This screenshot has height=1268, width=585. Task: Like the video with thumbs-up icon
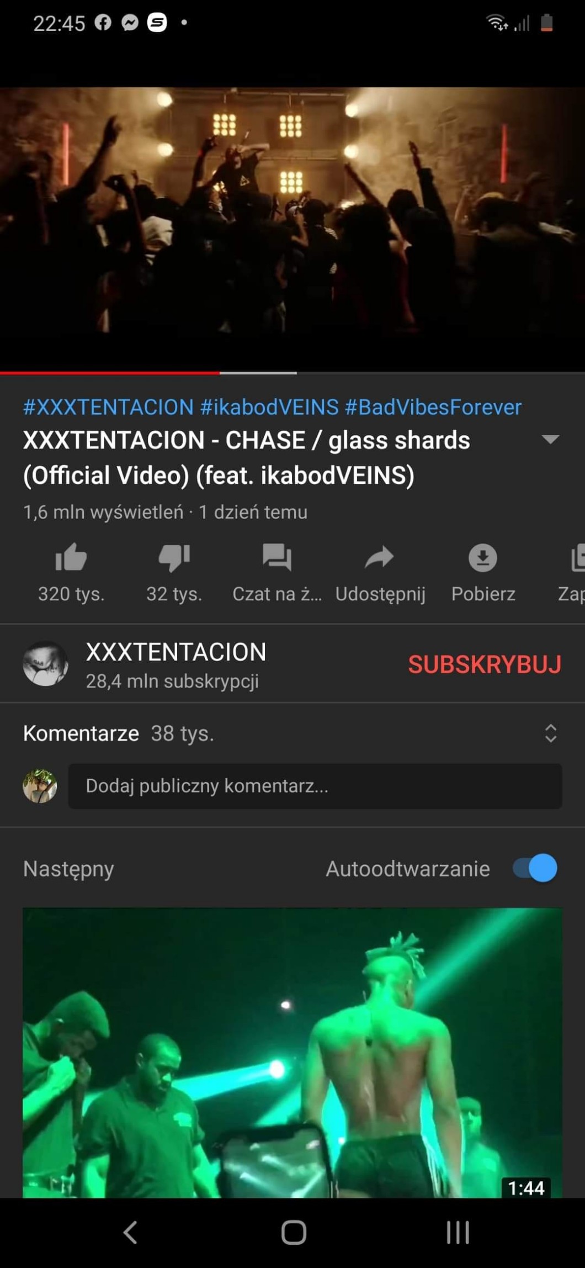click(x=71, y=557)
